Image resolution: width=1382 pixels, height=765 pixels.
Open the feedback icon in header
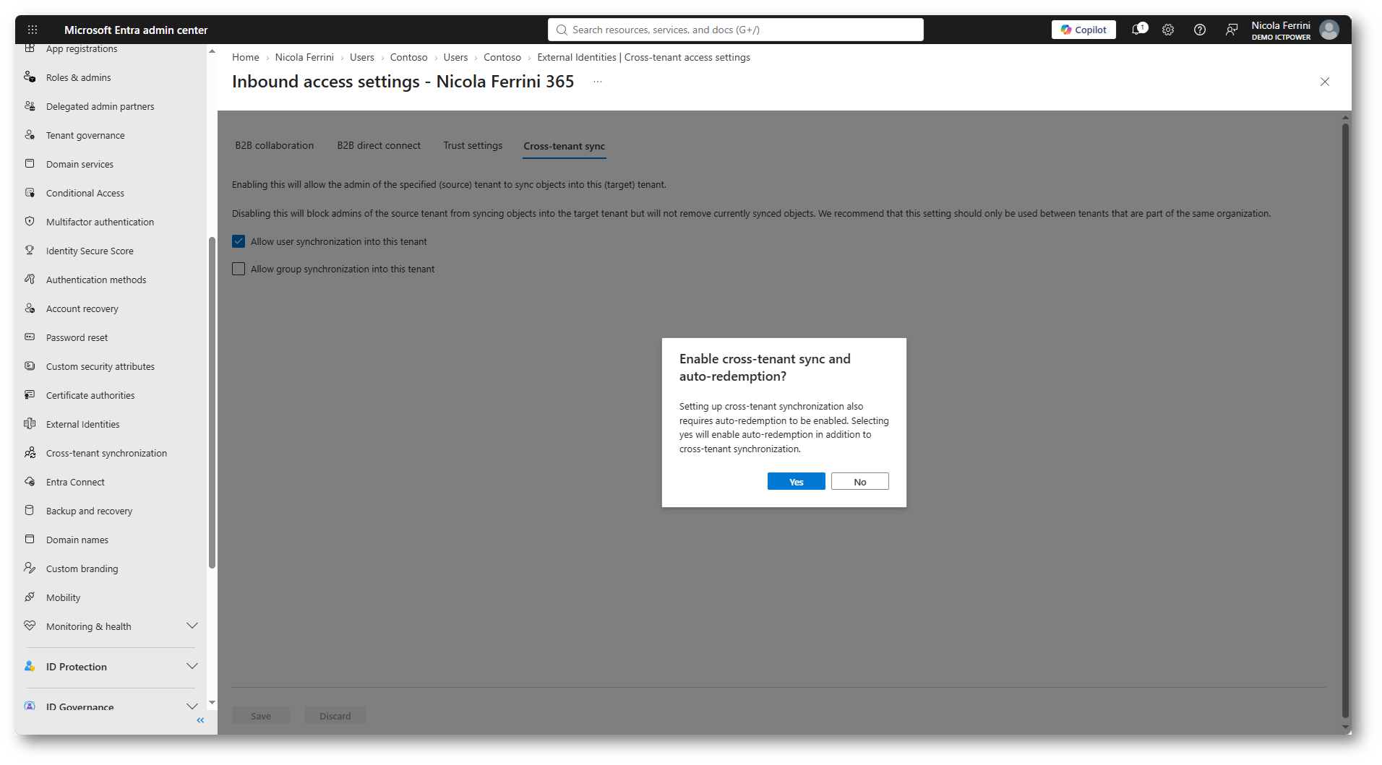(1232, 30)
